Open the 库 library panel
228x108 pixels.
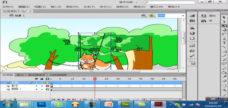[207, 21]
